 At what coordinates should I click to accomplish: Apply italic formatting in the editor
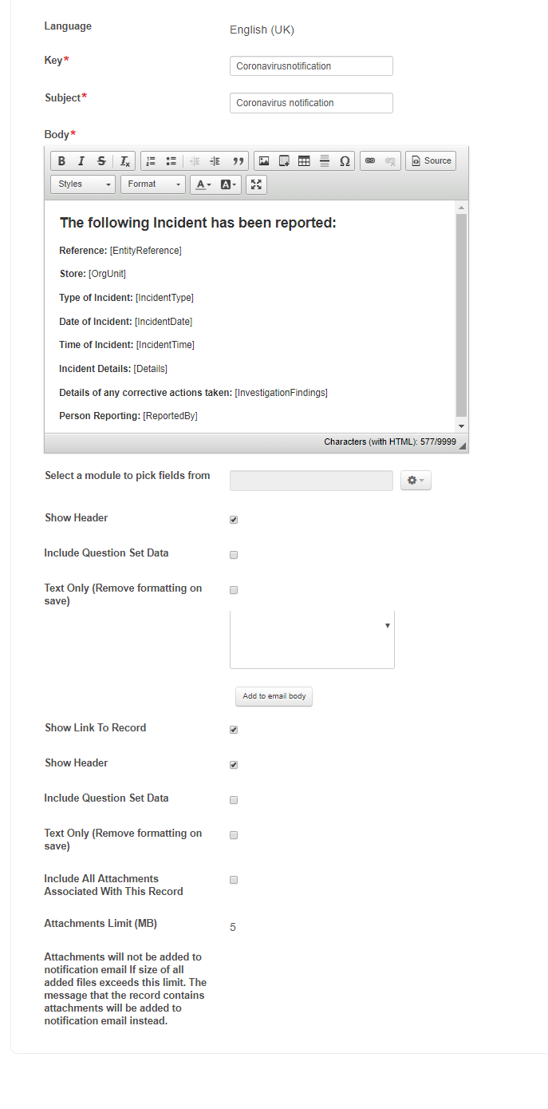tap(81, 161)
